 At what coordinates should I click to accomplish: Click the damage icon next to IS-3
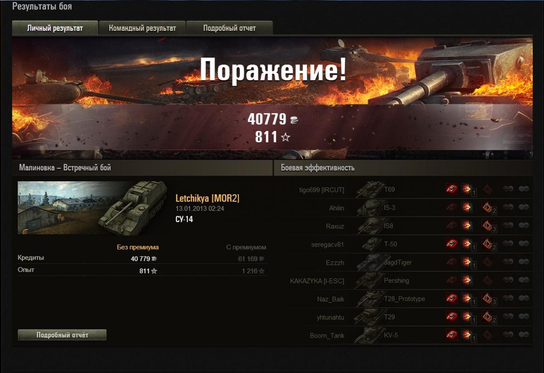[x=466, y=207]
